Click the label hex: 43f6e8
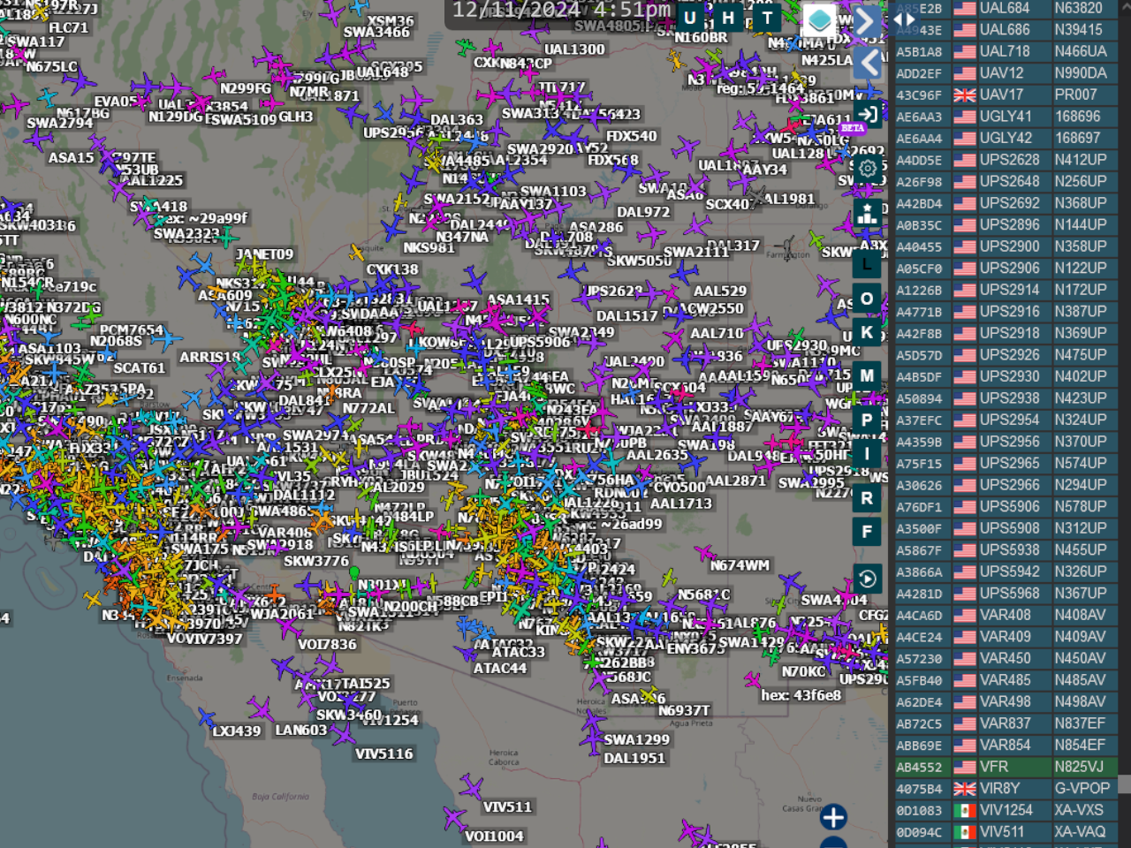The height and width of the screenshot is (848, 1131). pos(801,695)
